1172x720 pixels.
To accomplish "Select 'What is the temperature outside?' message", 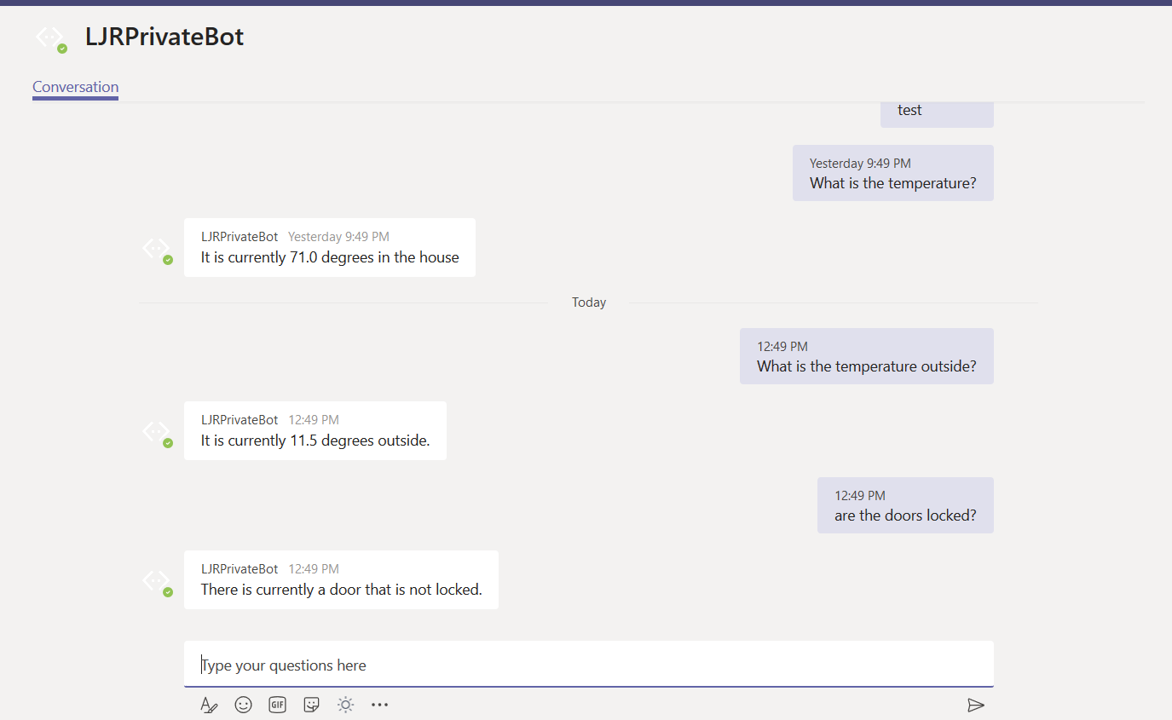I will click(867, 356).
